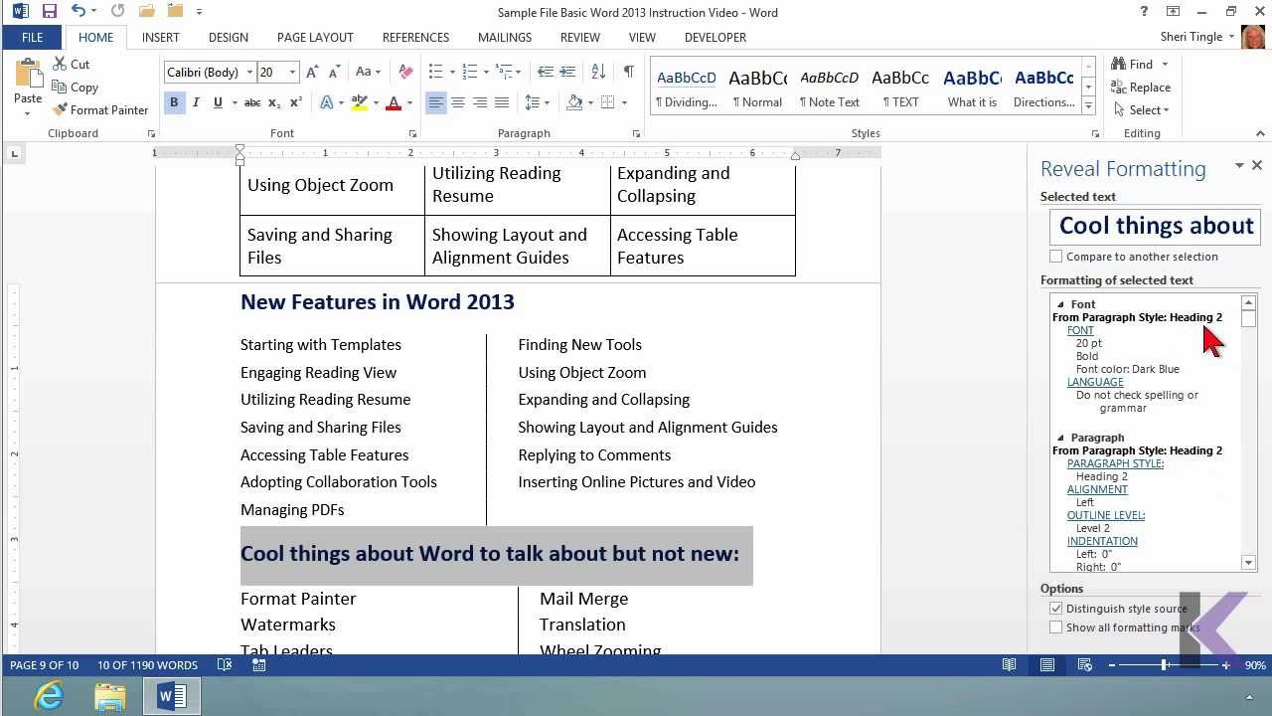Open the PAGE LAYOUT tab
The image size is (1272, 716).
315,37
